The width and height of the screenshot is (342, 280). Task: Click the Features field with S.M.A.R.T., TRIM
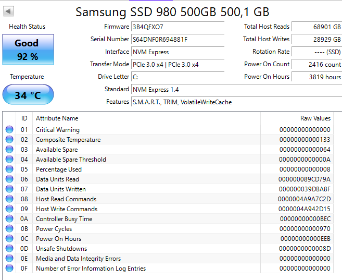click(x=237, y=102)
